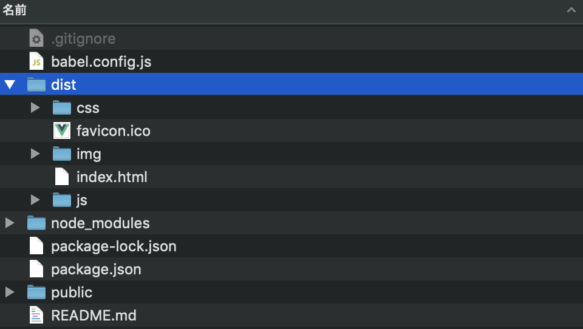Viewport: 583px width, 329px height.
Task: Select the dist folder row label
Action: 64,85
